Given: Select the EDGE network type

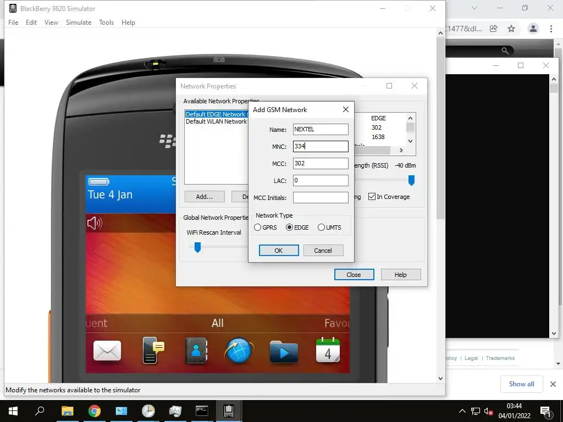Looking at the screenshot, I should [x=297, y=227].
